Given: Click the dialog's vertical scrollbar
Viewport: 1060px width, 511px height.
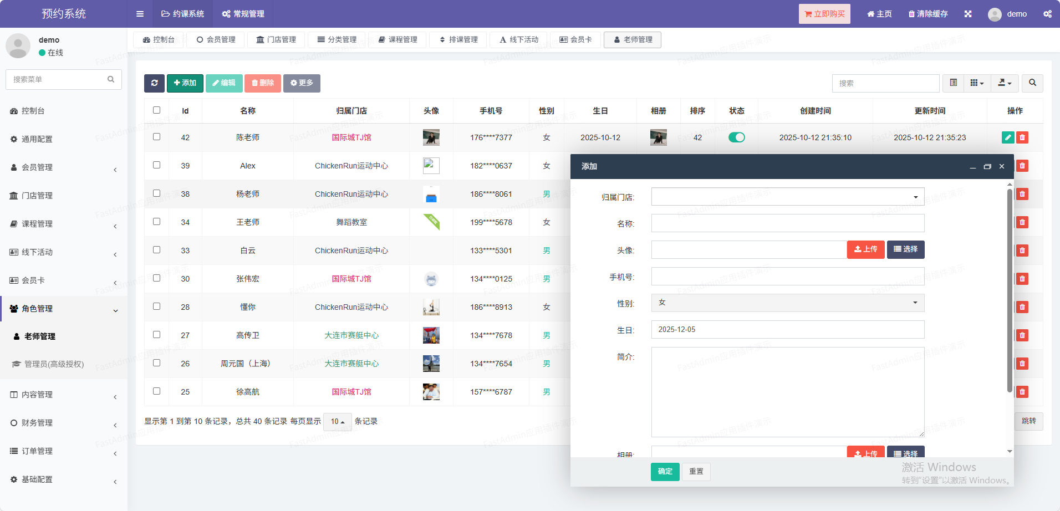Looking at the screenshot, I should pos(1010,288).
